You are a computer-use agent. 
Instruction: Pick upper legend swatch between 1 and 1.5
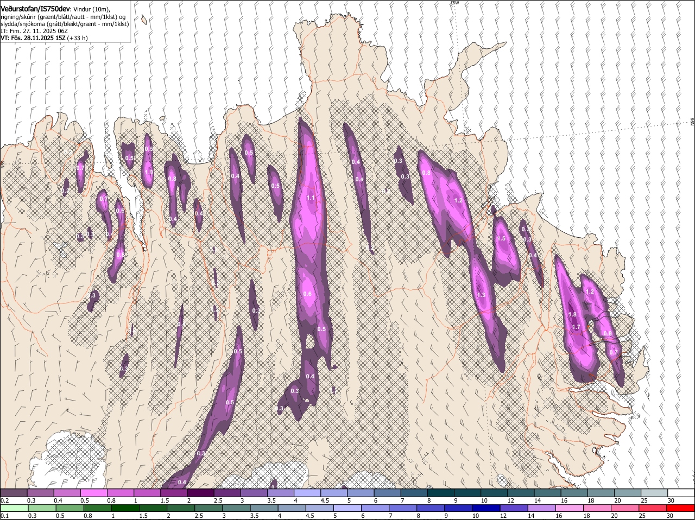tap(147, 493)
